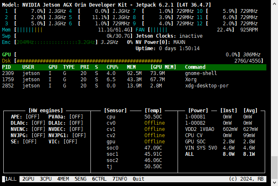278x186 pixels.
Task: Click the Mem usage bar
Action: point(73,30)
